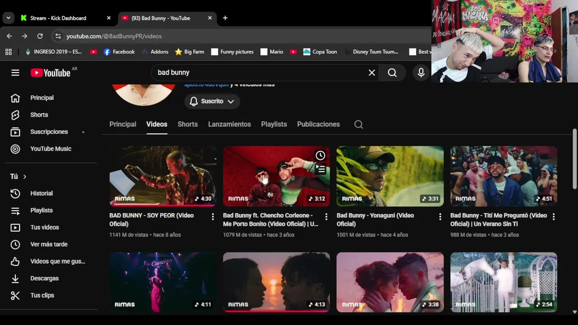The width and height of the screenshot is (578, 325).
Task: Close the Bad Bunny YouTube tab
Action: click(210, 18)
